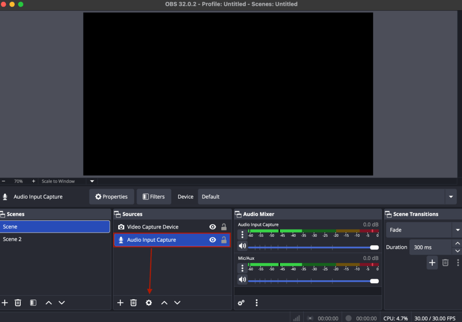Move selected source down with arrow
The height and width of the screenshot is (322, 462).
[x=177, y=303]
